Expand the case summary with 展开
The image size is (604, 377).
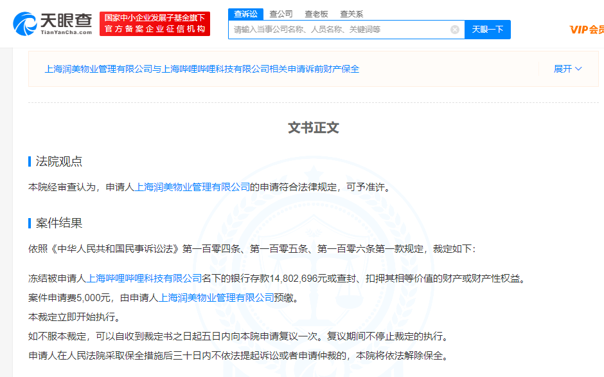coord(562,69)
